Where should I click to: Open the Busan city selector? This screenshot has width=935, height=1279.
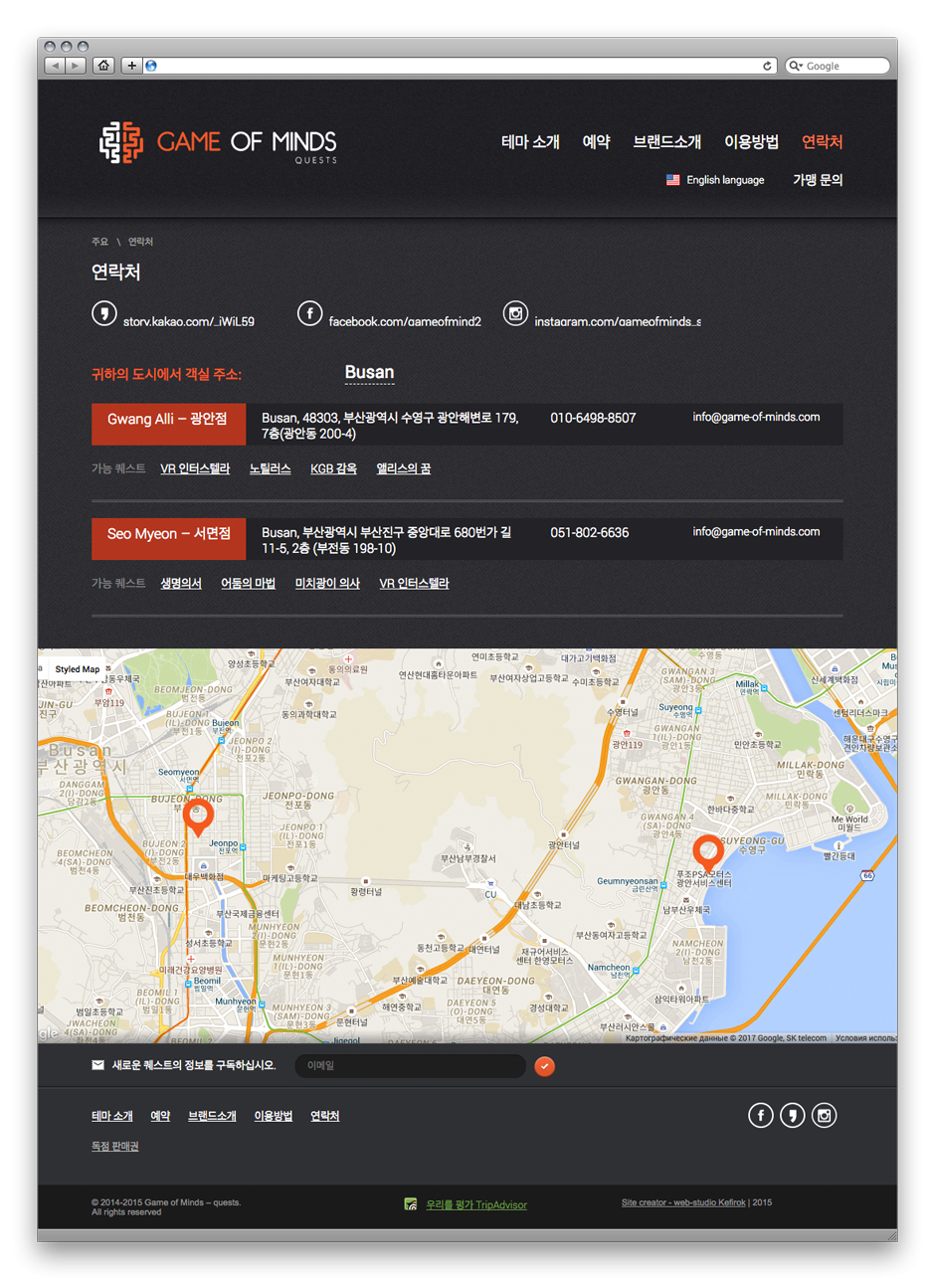tap(369, 373)
